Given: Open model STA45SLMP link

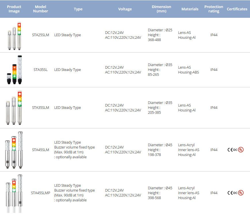Looking at the screenshot, I should coord(41,193).
